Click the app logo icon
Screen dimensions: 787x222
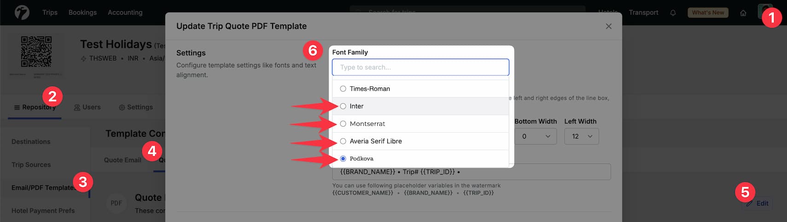point(22,12)
